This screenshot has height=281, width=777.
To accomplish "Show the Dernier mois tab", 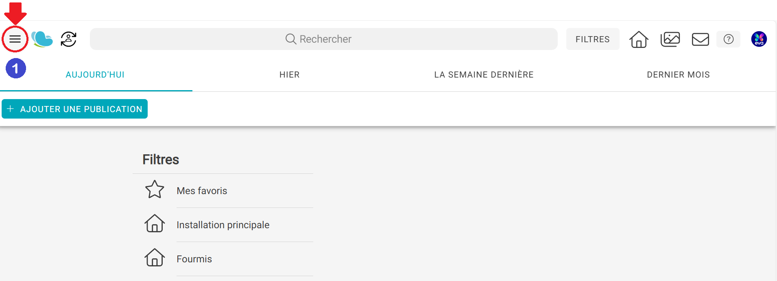I will 678,75.
